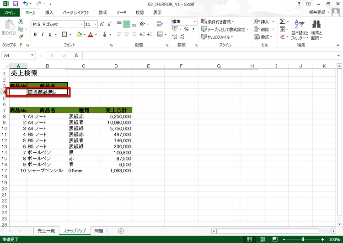Apply comma style format
343x243 pixels.
[193, 29]
